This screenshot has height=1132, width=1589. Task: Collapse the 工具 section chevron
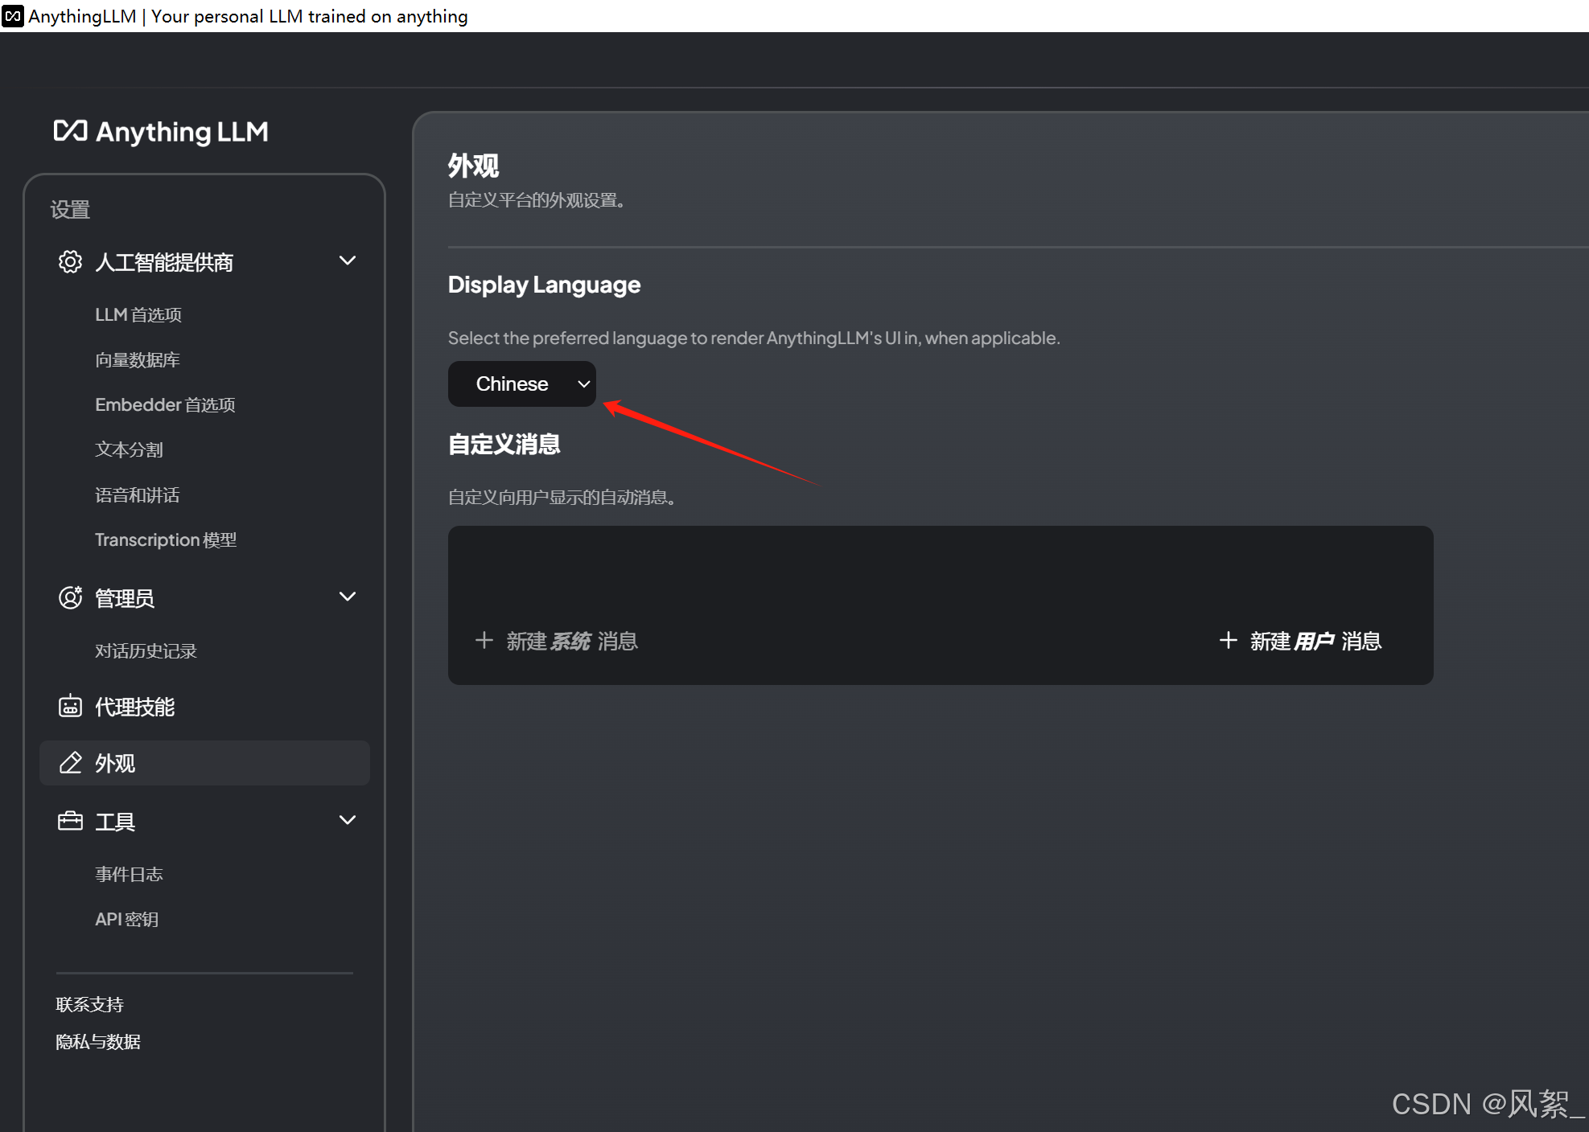coord(348,821)
